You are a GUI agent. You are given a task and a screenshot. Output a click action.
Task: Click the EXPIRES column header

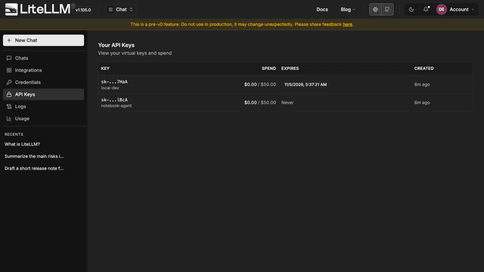click(290, 69)
